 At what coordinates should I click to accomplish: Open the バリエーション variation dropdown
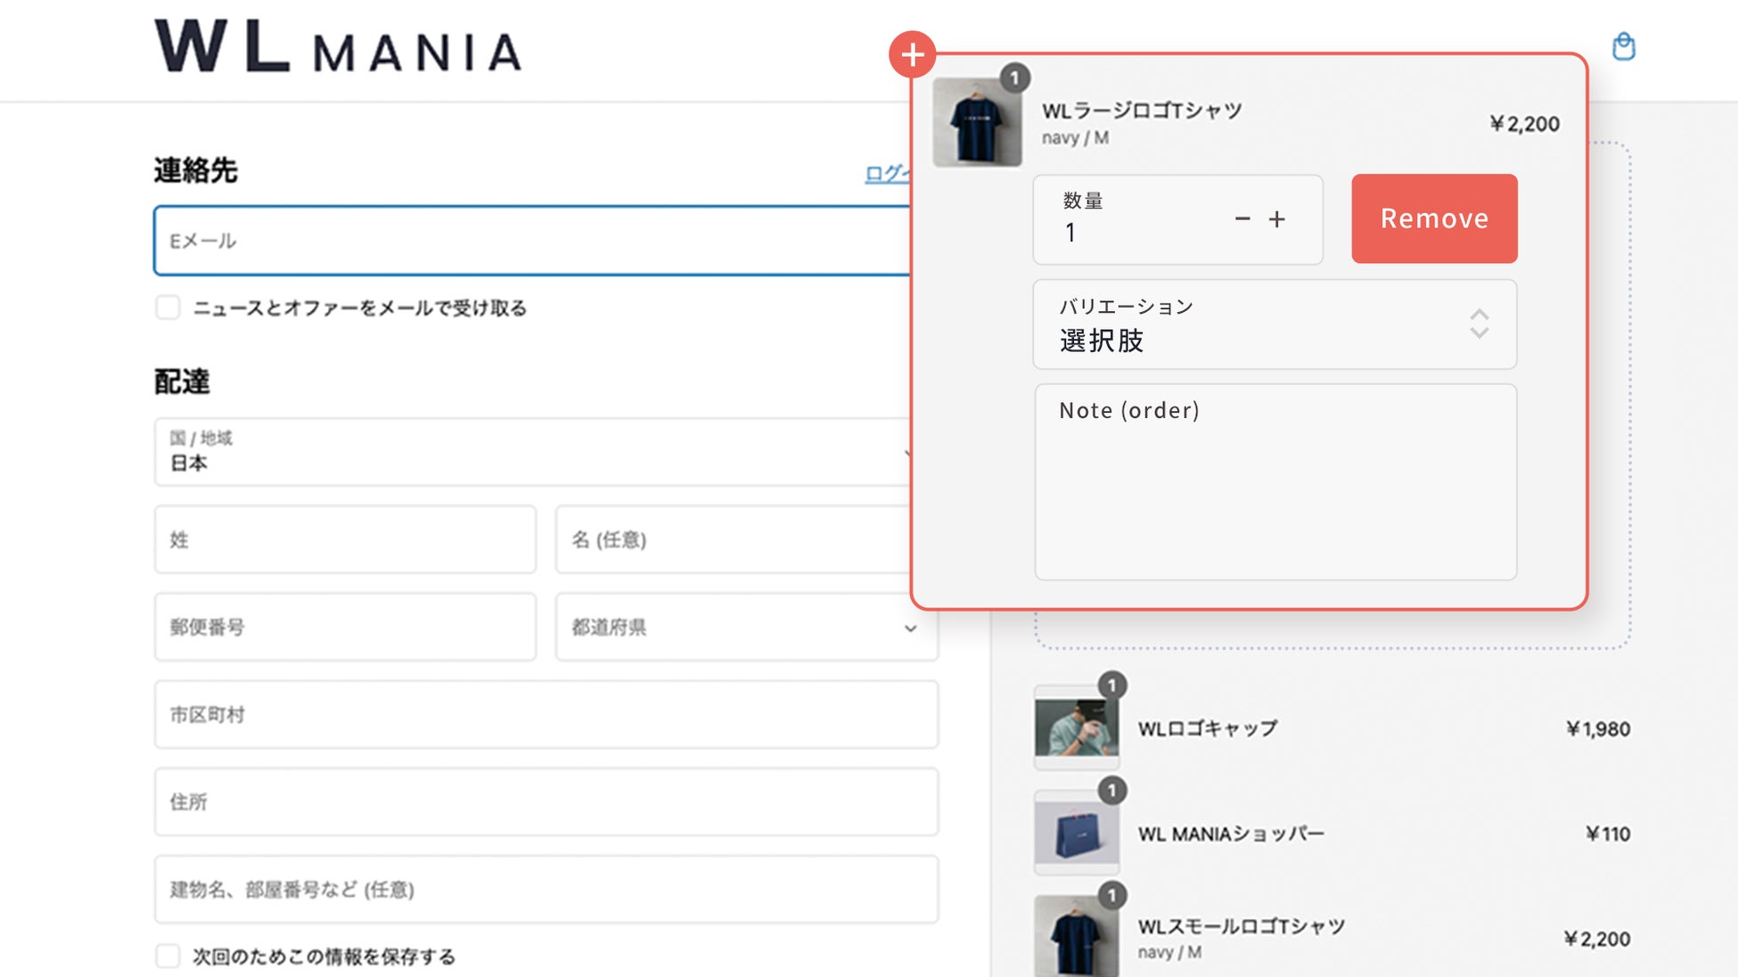[1275, 324]
